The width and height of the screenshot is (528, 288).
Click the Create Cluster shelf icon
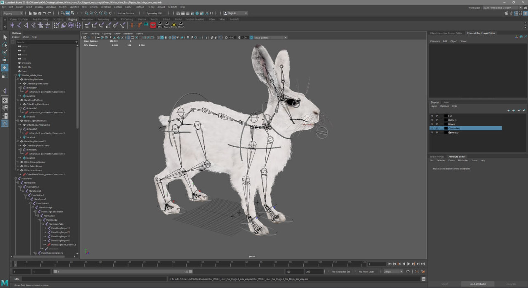coord(78,25)
